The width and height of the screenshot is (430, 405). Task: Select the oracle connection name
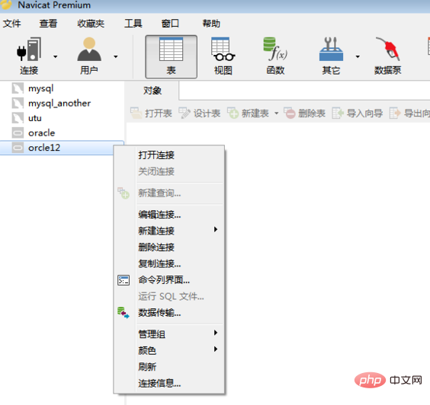pos(42,133)
